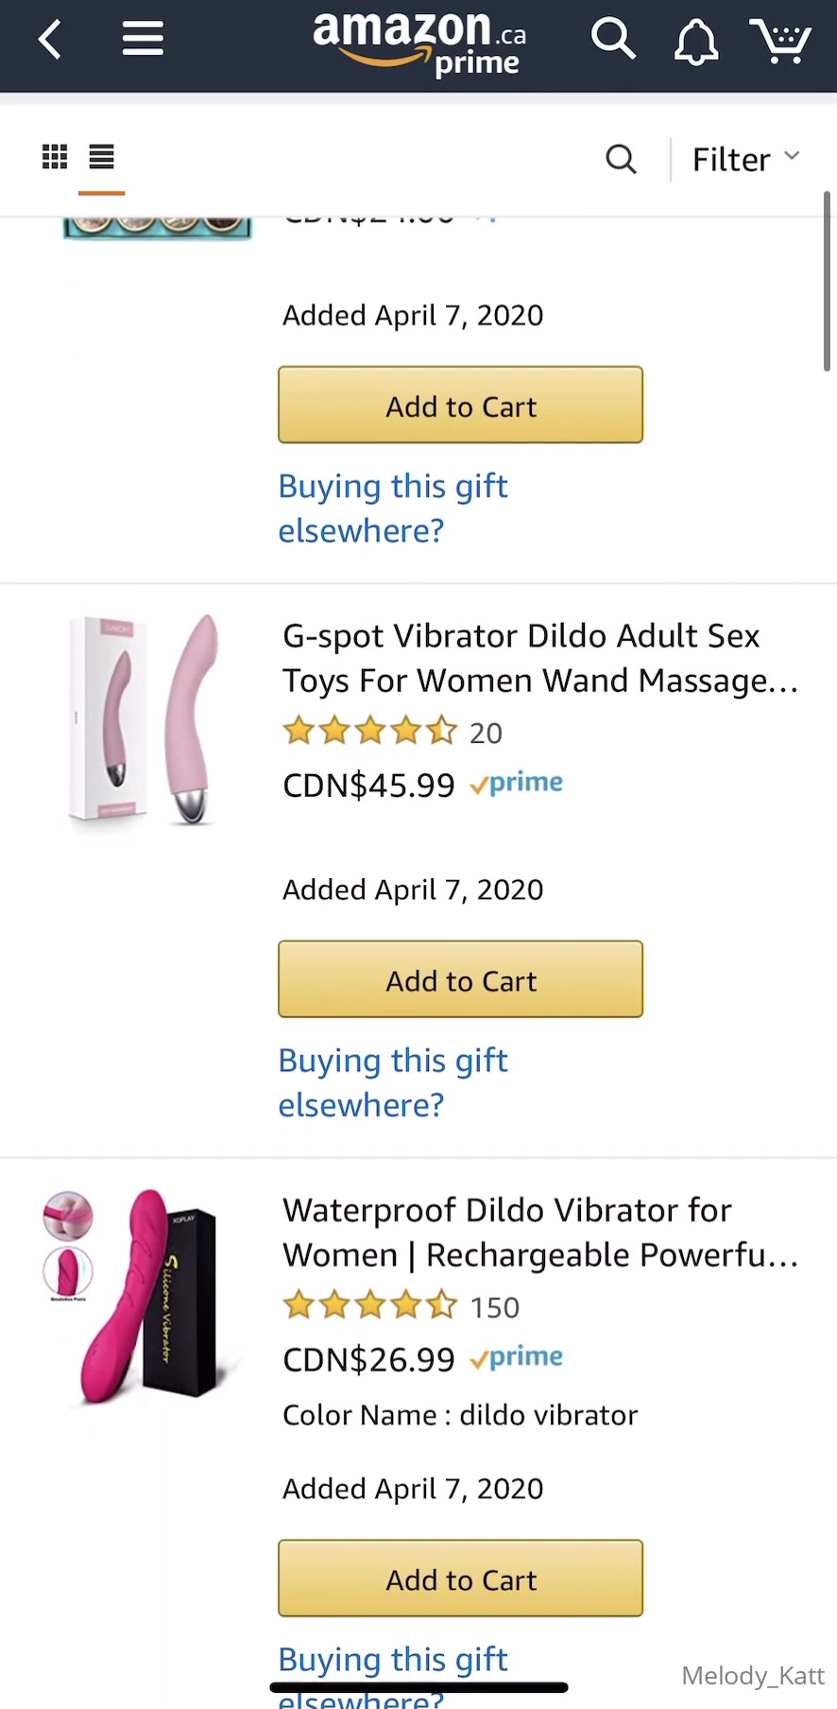This screenshot has width=837, height=1709.
Task: Open search from the top navigation bar
Action: click(613, 40)
